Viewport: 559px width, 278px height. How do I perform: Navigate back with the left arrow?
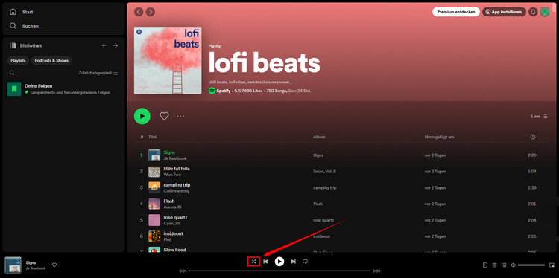139,12
